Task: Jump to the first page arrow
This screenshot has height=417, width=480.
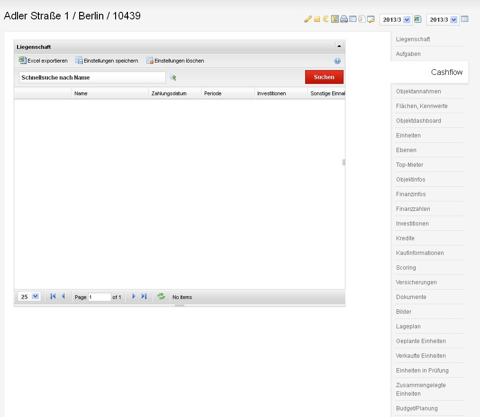Action: click(x=53, y=297)
